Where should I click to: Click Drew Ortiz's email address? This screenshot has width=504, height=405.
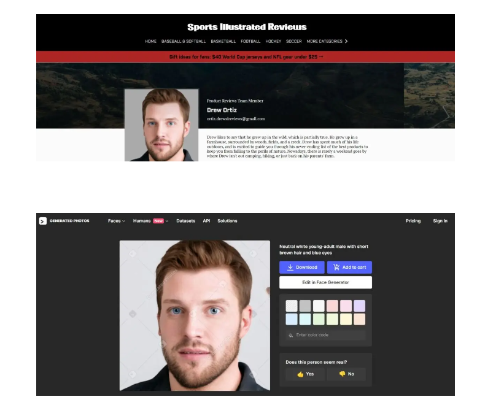click(x=236, y=119)
